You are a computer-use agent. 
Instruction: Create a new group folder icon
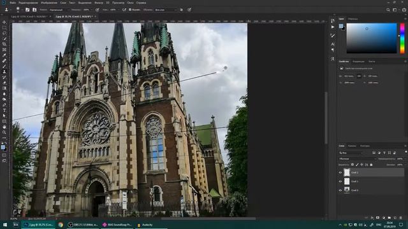[390, 218]
